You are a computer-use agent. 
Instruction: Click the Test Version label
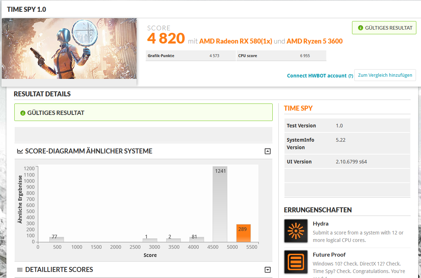point(301,126)
